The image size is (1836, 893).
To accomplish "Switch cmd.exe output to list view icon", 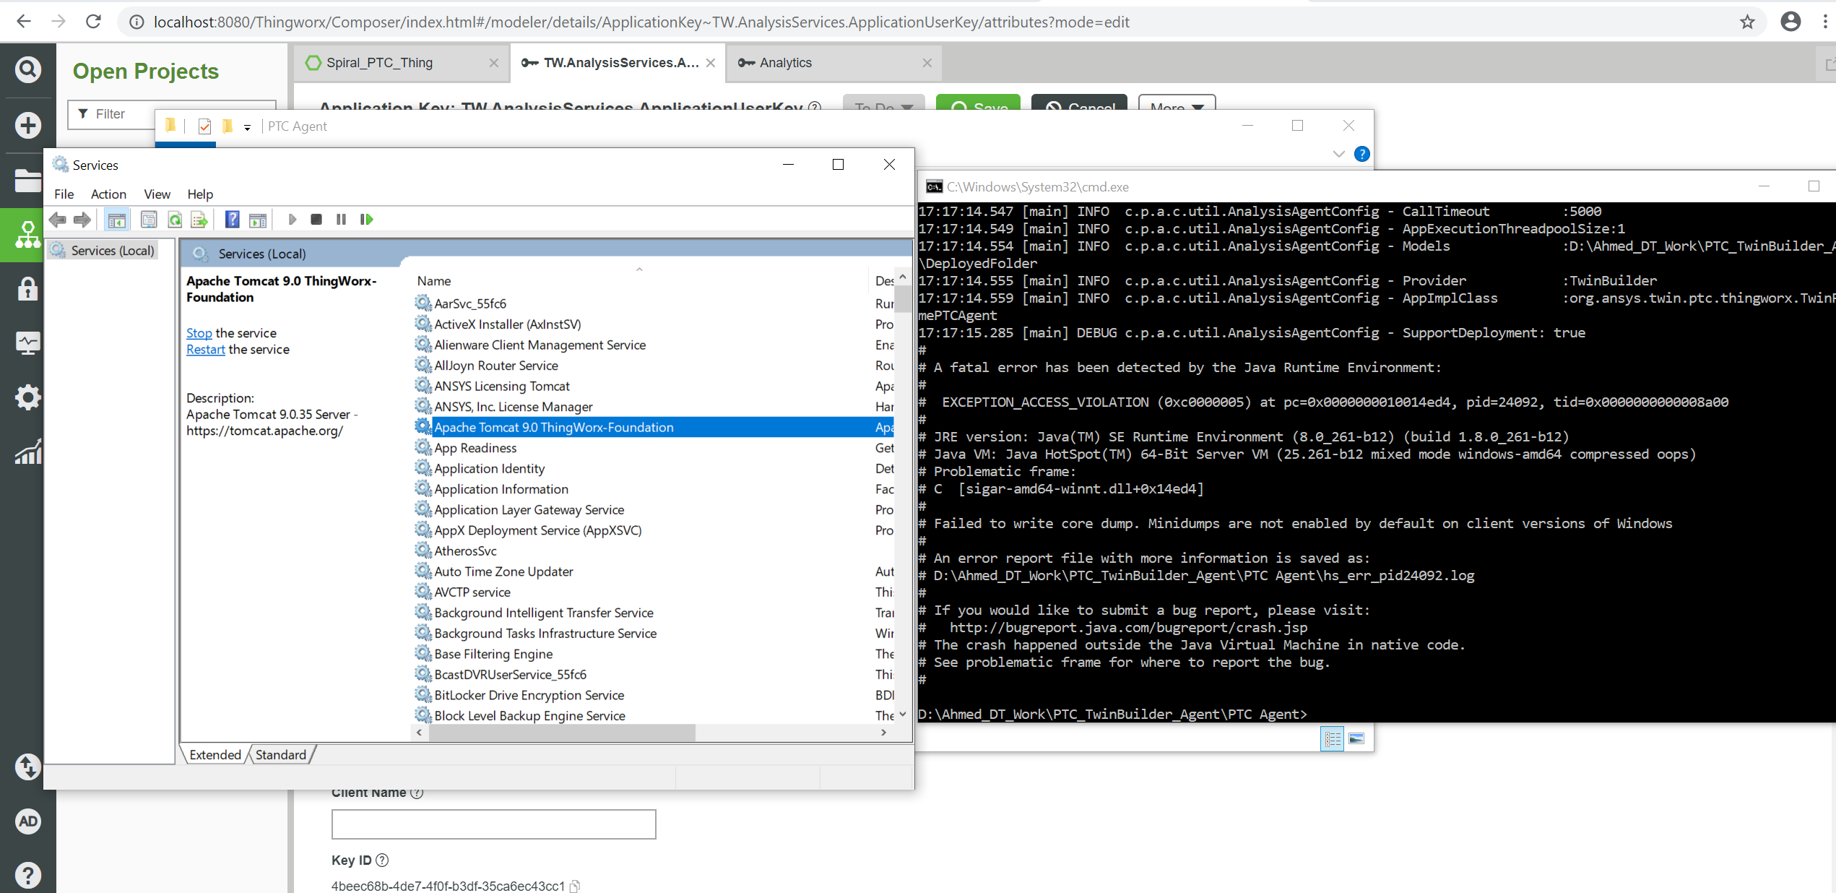I will [x=1333, y=738].
